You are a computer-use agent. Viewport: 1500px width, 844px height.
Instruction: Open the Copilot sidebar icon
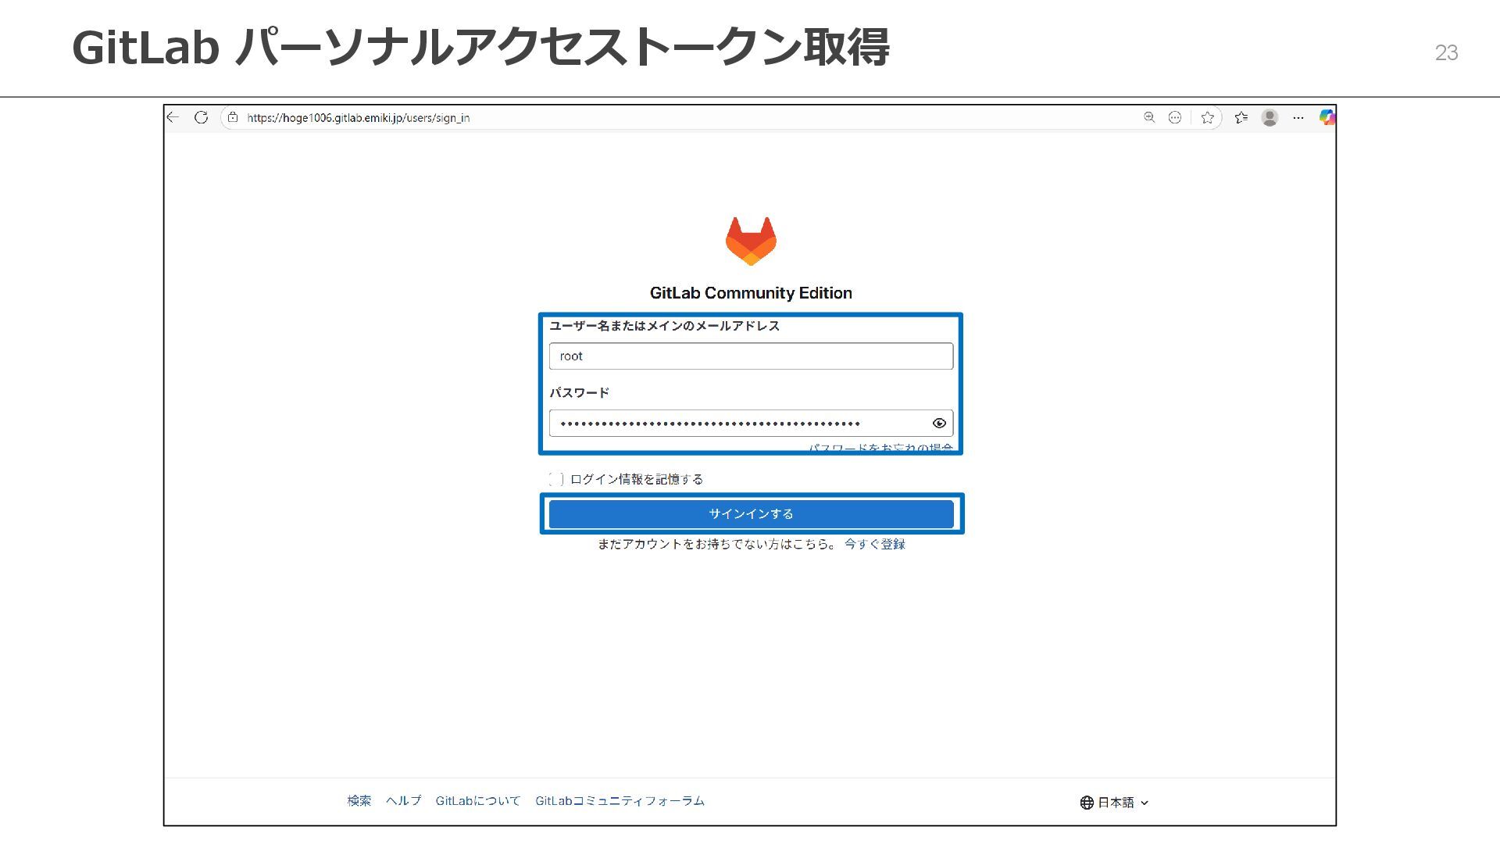pos(1327,117)
